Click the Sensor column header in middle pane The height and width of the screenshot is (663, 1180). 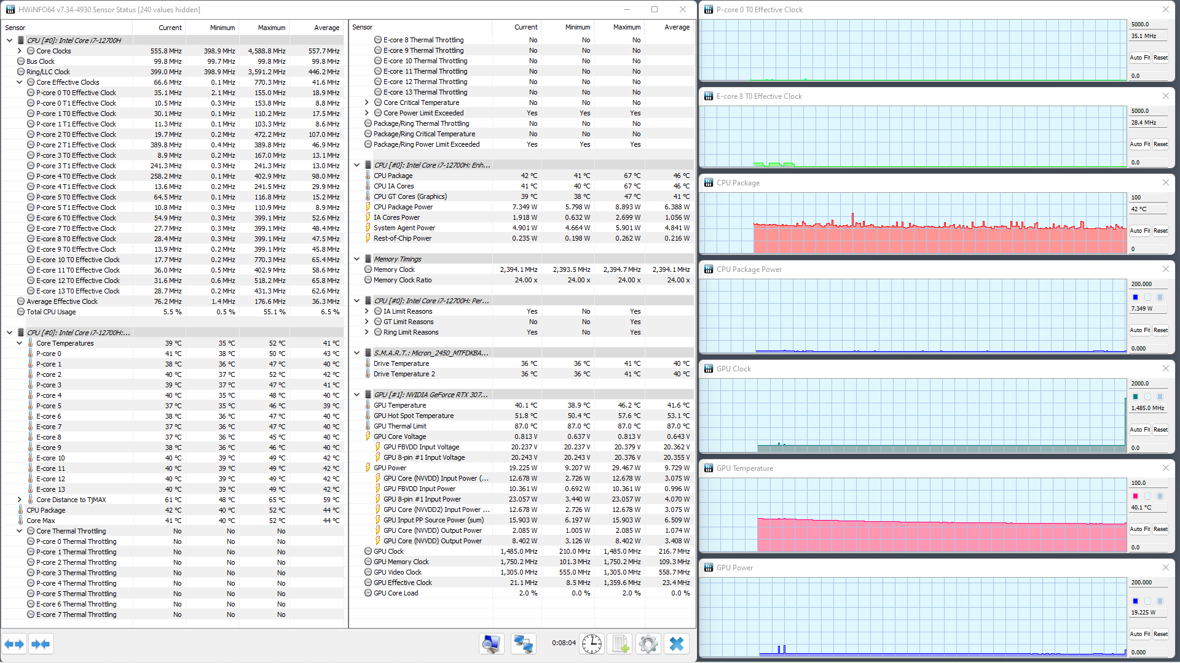[363, 28]
